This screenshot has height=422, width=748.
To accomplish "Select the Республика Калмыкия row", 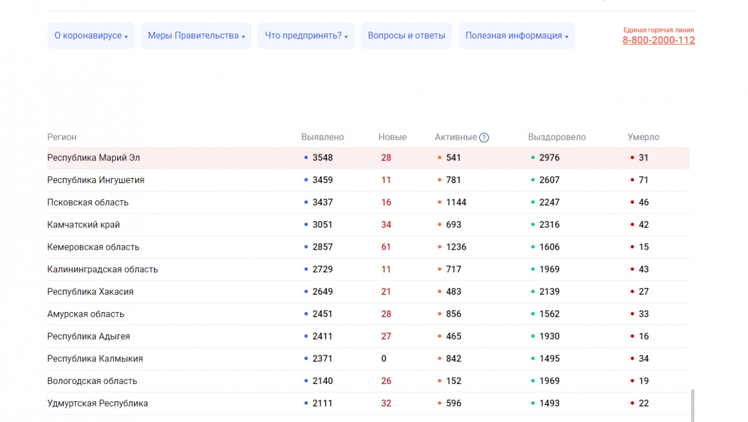I will point(95,359).
